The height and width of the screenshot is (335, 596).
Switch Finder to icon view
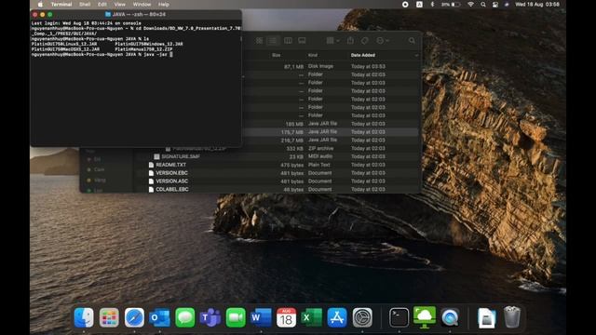[x=259, y=41]
